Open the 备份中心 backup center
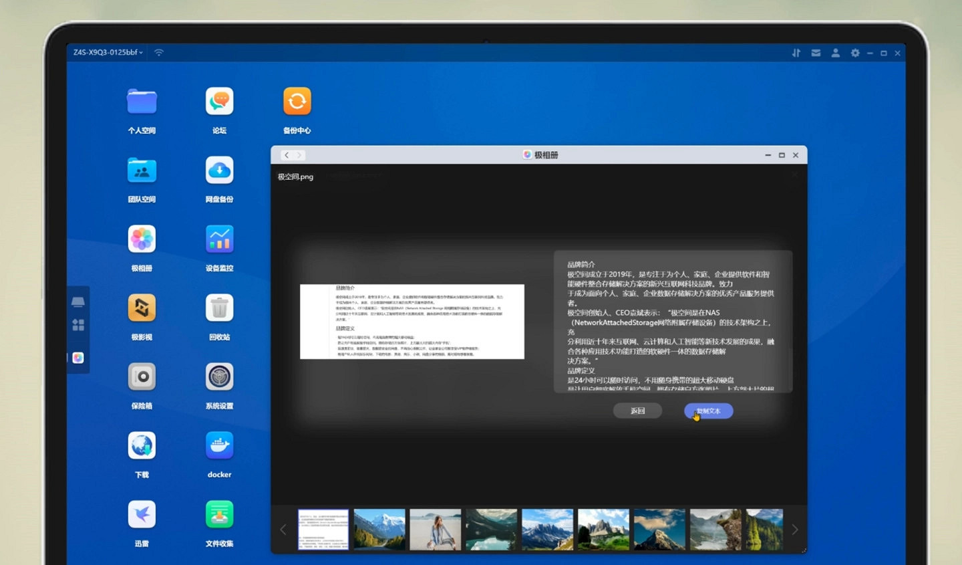Image resolution: width=962 pixels, height=565 pixels. pyautogui.click(x=297, y=102)
